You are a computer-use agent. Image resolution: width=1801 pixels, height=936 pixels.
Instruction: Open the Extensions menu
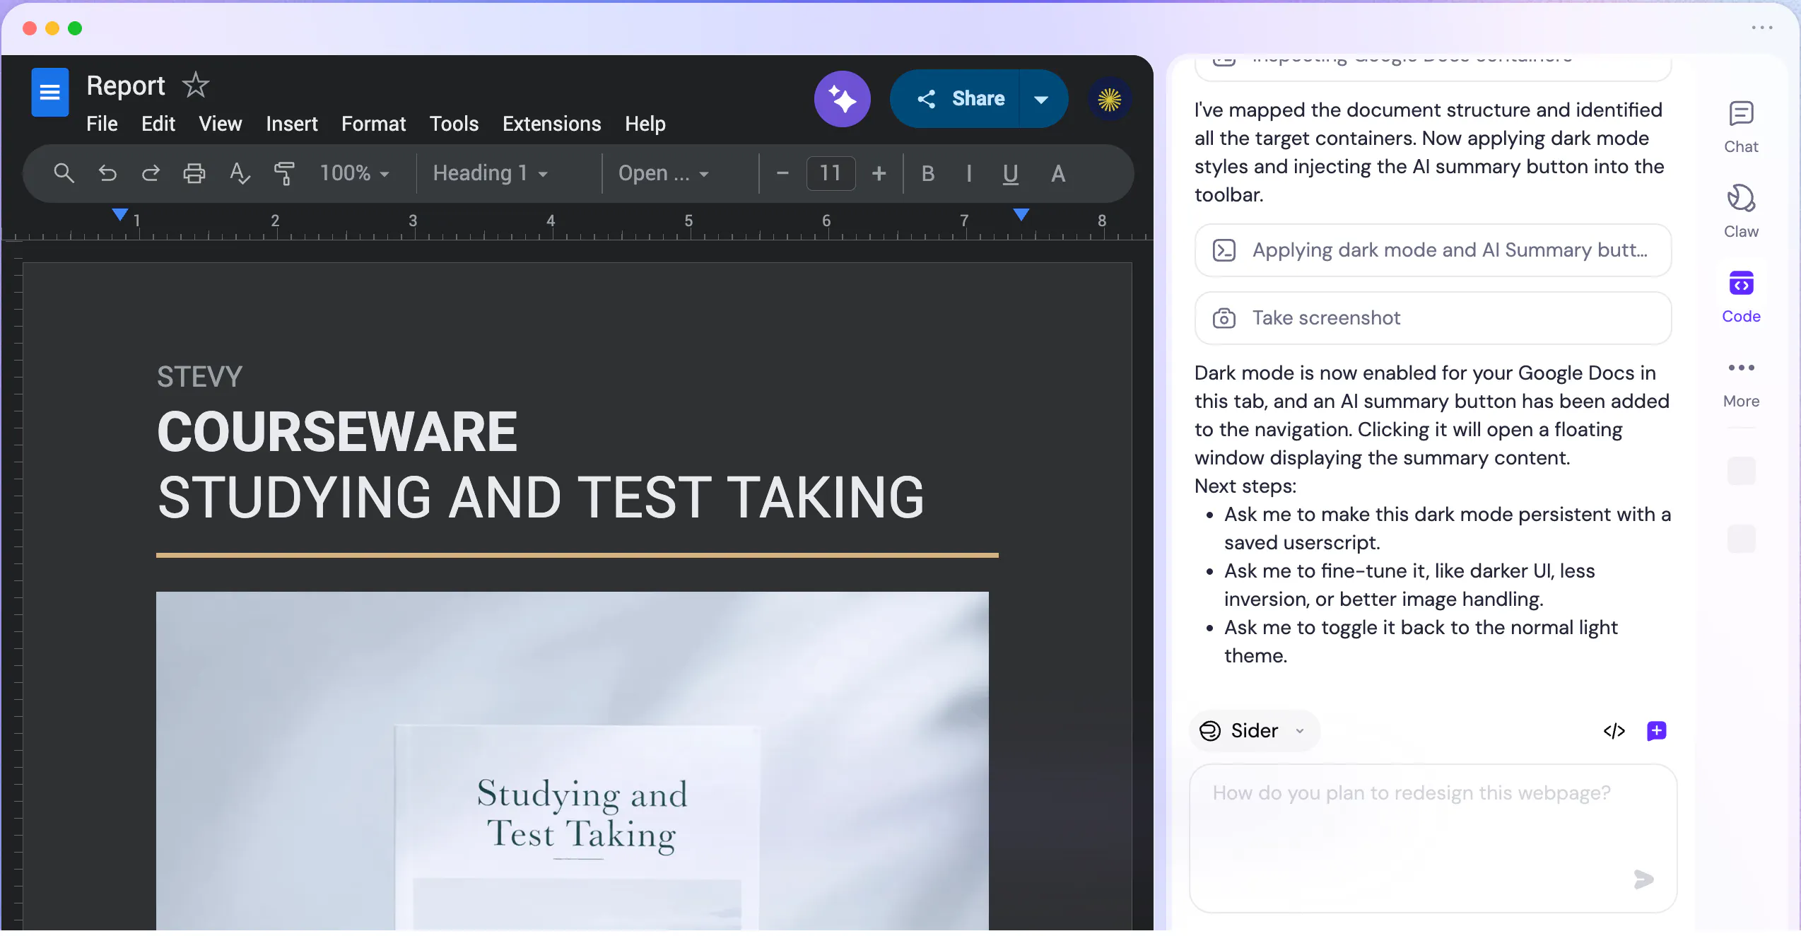(551, 124)
